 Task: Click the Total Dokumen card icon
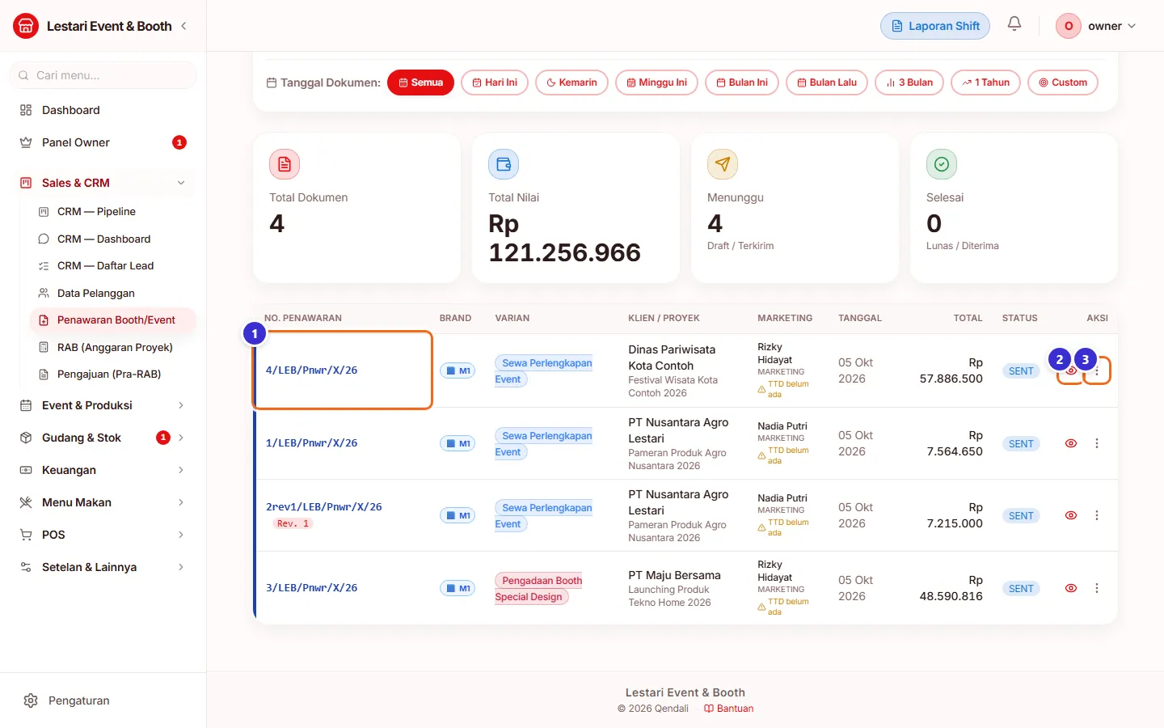(x=285, y=164)
